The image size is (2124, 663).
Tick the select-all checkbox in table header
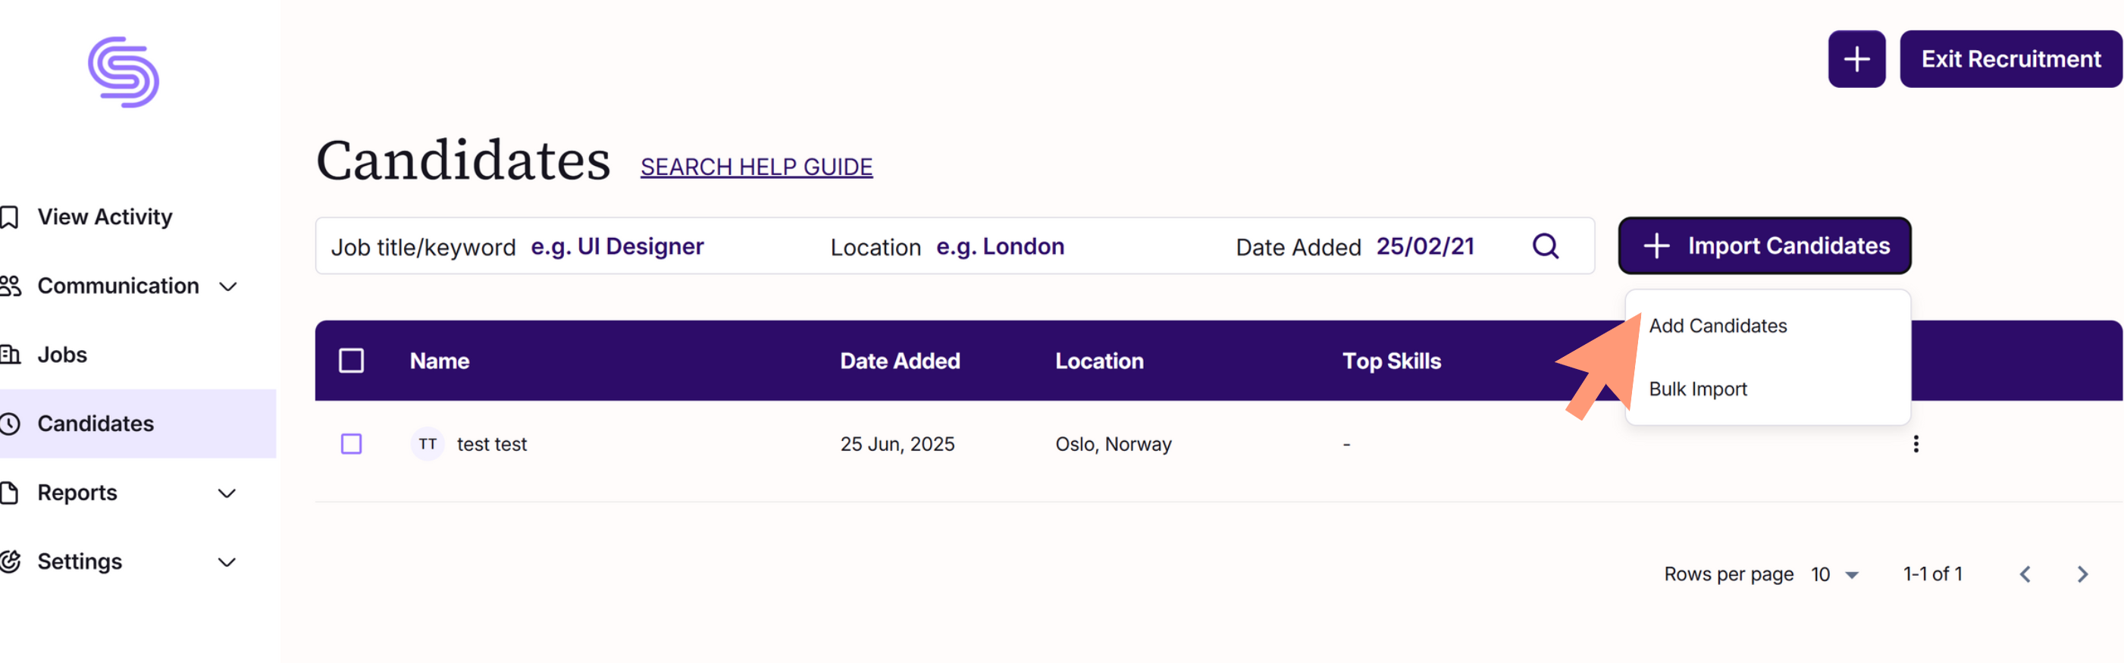351,361
